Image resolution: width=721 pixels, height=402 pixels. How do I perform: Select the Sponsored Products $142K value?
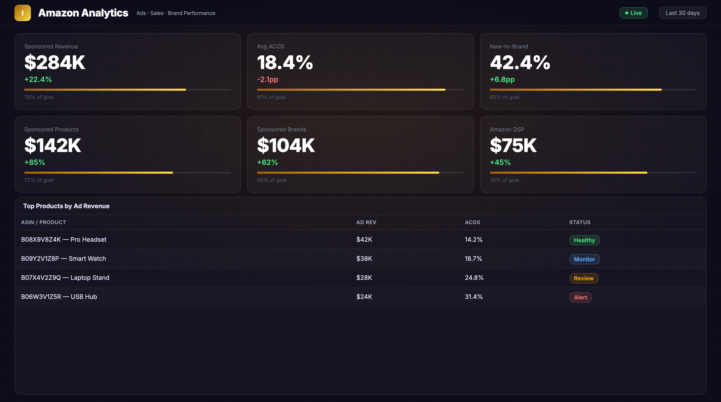pyautogui.click(x=53, y=145)
